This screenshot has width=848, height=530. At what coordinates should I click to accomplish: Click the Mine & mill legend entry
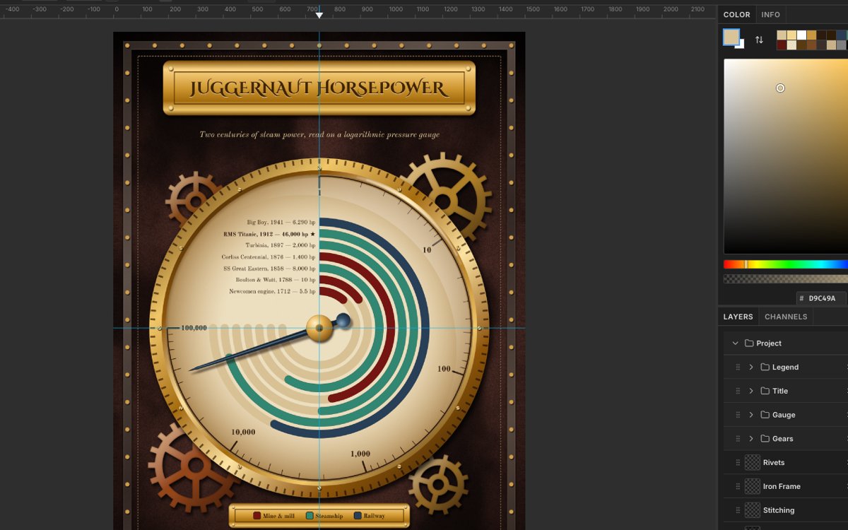273,516
